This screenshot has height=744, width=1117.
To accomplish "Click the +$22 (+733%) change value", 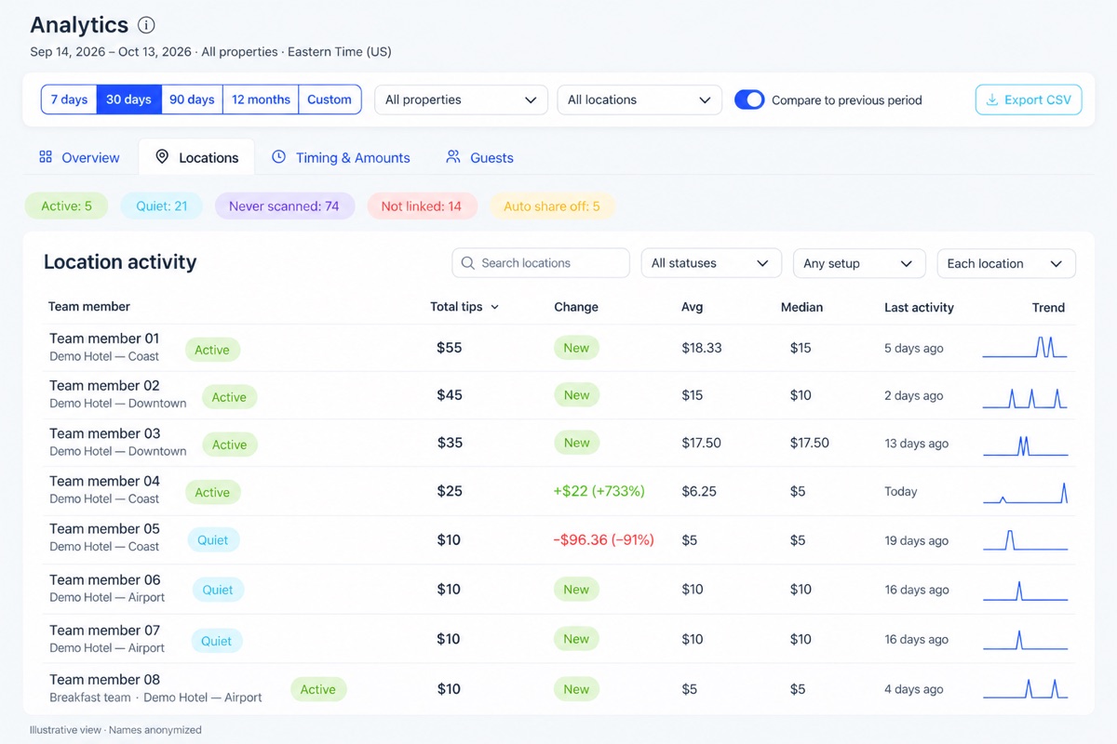I will click(599, 491).
